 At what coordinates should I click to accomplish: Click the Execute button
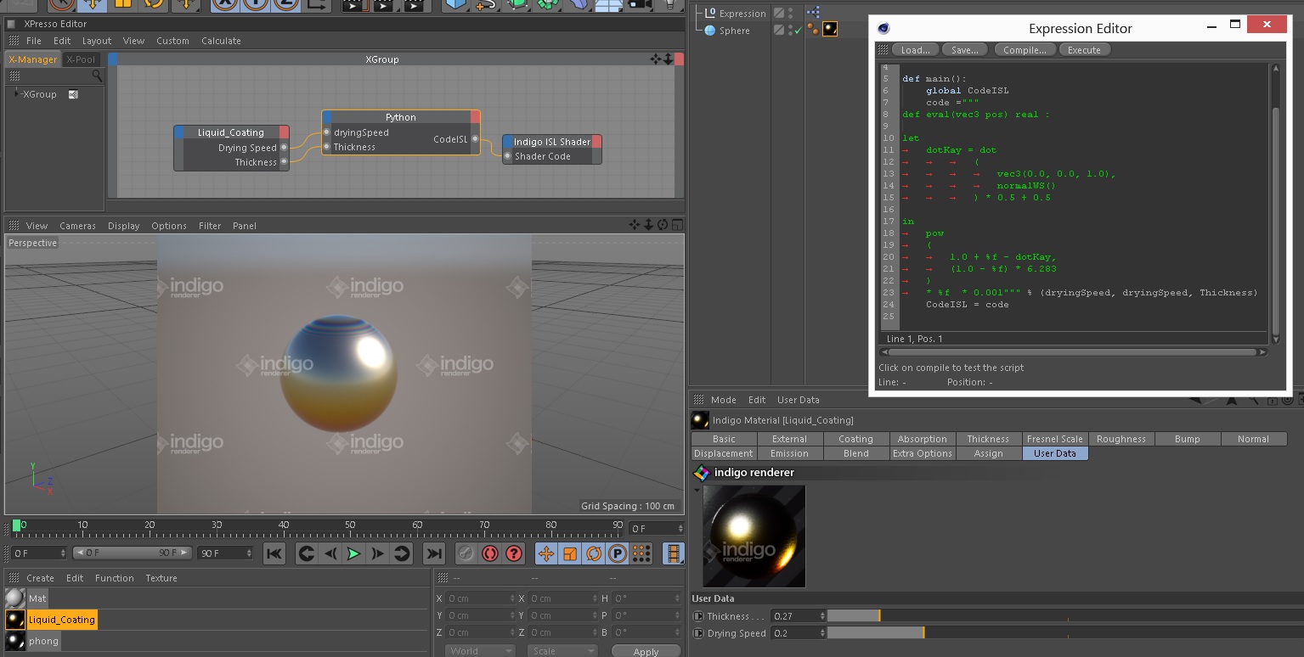(x=1084, y=50)
